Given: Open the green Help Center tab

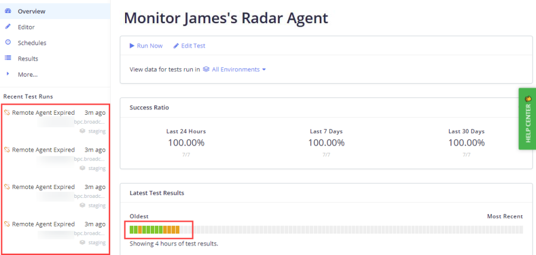Looking at the screenshot, I should point(528,119).
